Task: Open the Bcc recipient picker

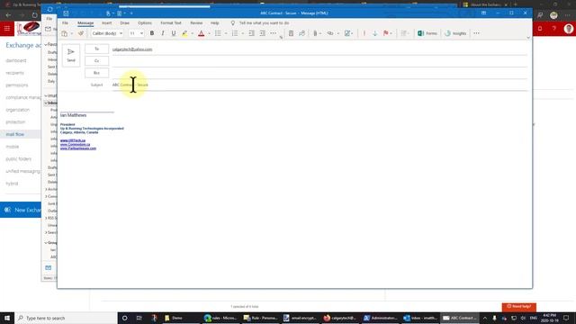Action: pyautogui.click(x=96, y=73)
